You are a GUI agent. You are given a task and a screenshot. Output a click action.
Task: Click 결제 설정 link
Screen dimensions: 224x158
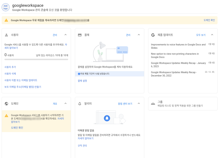[x=82, y=81]
